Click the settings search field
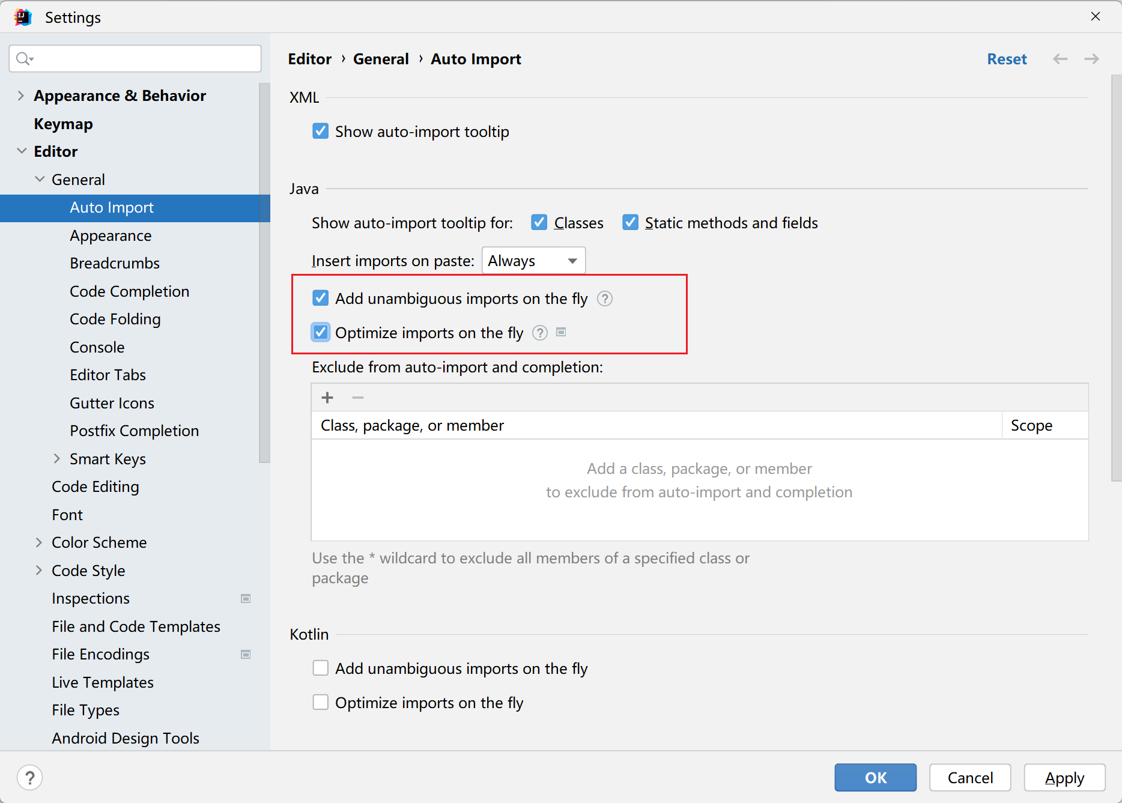The width and height of the screenshot is (1122, 803). pos(135,58)
